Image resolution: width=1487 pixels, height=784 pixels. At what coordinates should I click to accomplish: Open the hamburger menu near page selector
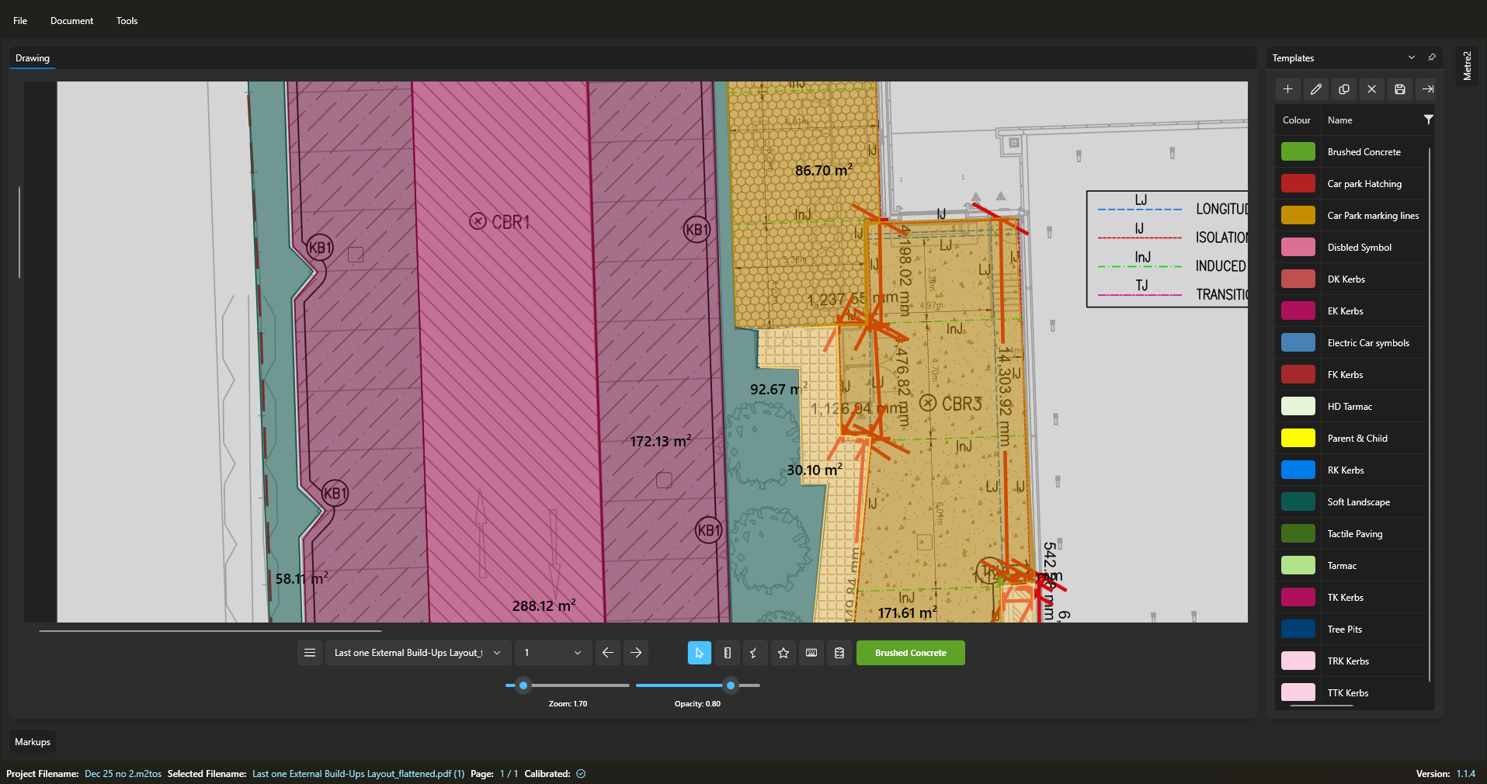pos(309,653)
